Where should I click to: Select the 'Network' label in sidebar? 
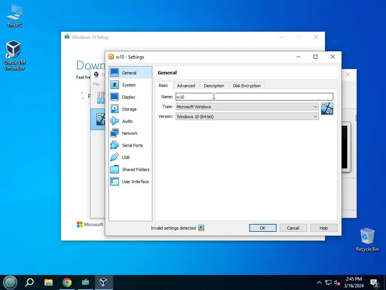130,133
